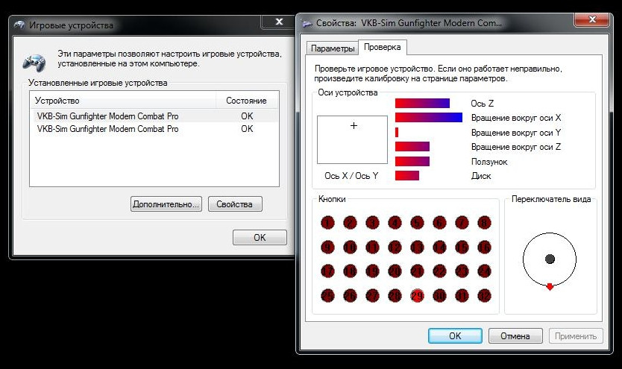This screenshot has width=622, height=369.
Task: Select the Проверка tab
Action: tap(383, 47)
